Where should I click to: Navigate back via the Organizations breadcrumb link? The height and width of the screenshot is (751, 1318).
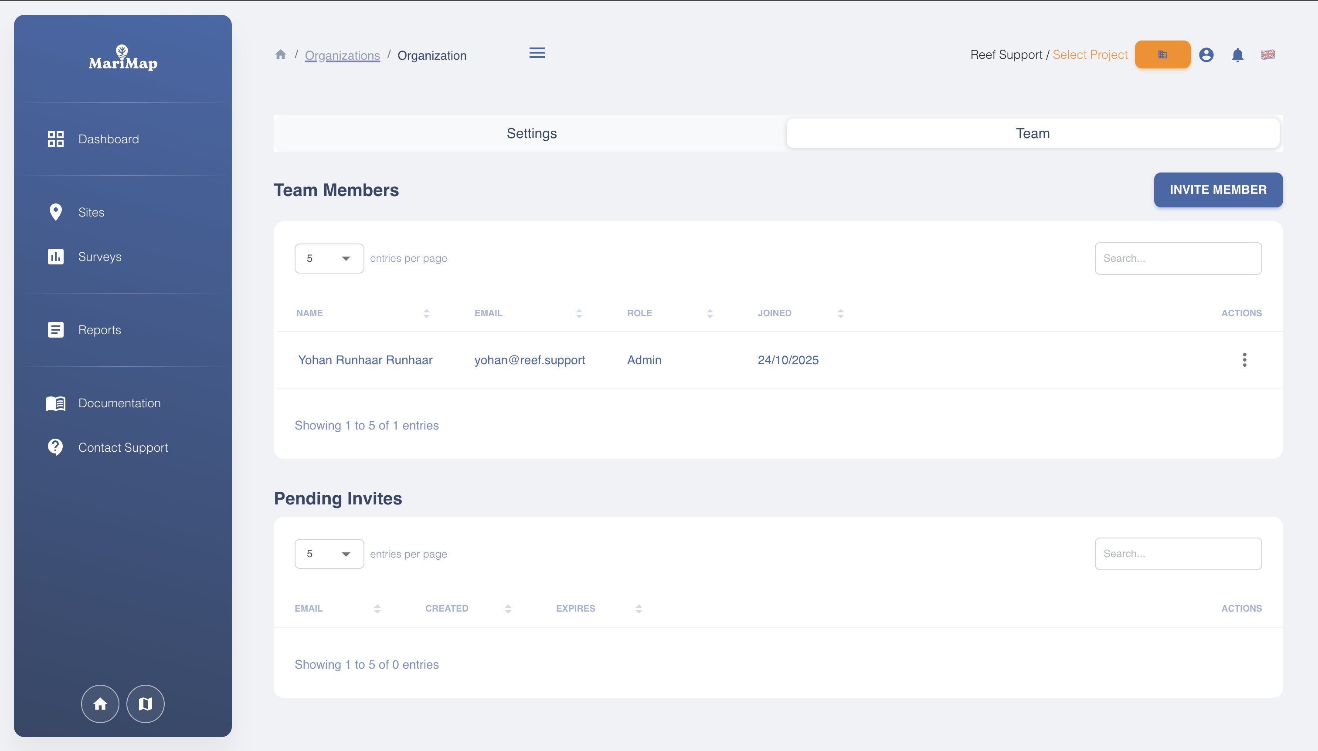coord(342,56)
